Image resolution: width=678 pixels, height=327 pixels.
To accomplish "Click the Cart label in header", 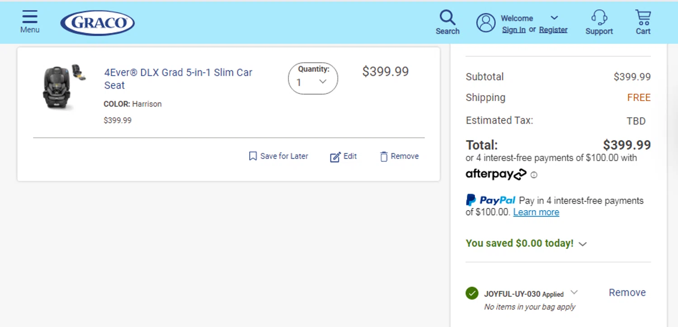I will tap(643, 31).
